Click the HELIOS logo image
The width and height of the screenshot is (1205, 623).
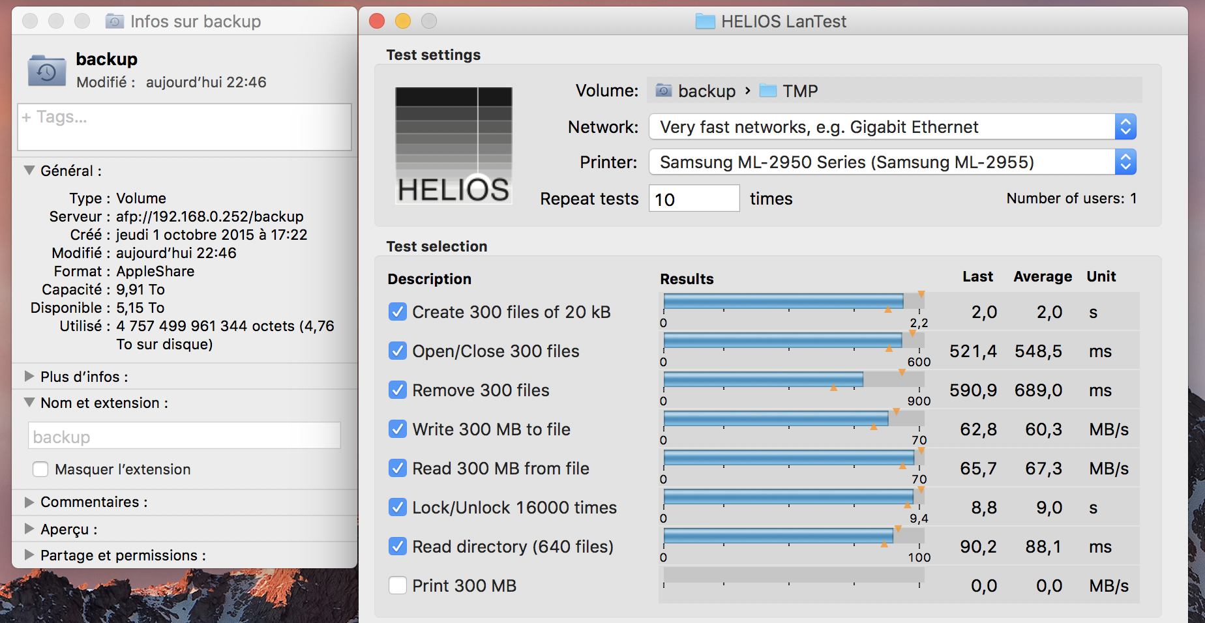tap(454, 146)
